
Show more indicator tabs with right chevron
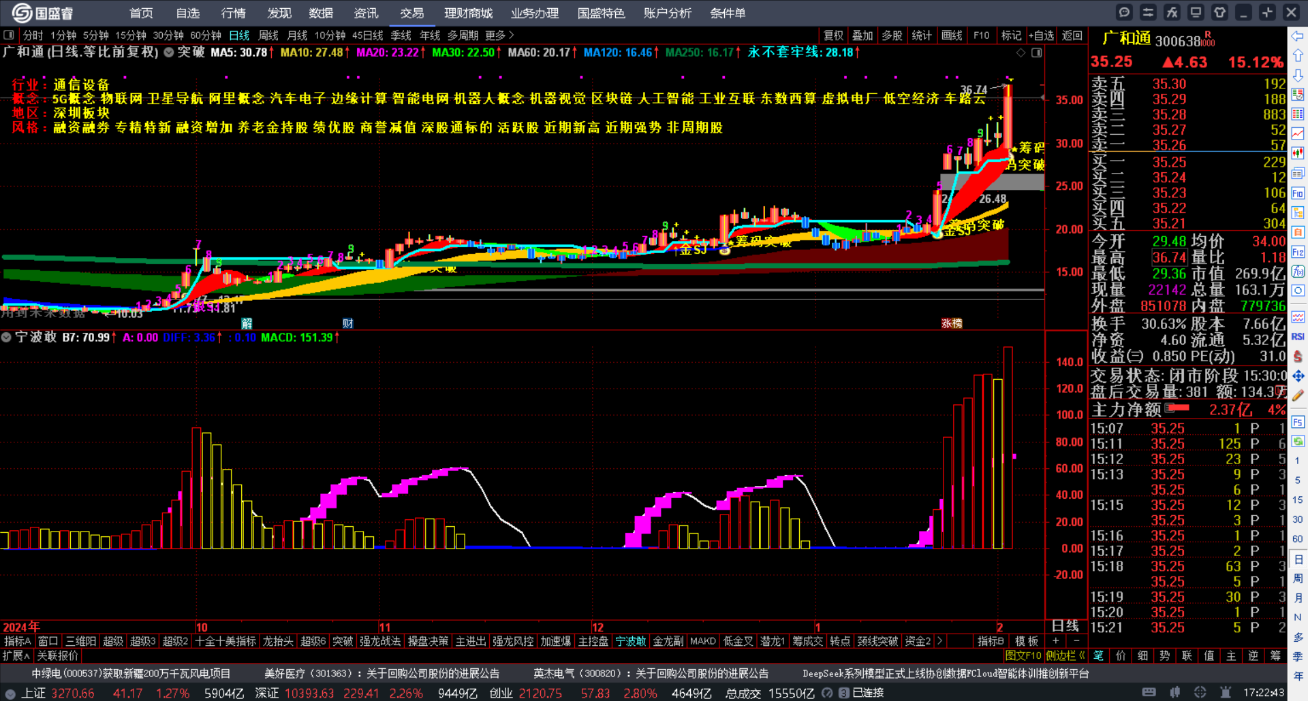coord(940,641)
